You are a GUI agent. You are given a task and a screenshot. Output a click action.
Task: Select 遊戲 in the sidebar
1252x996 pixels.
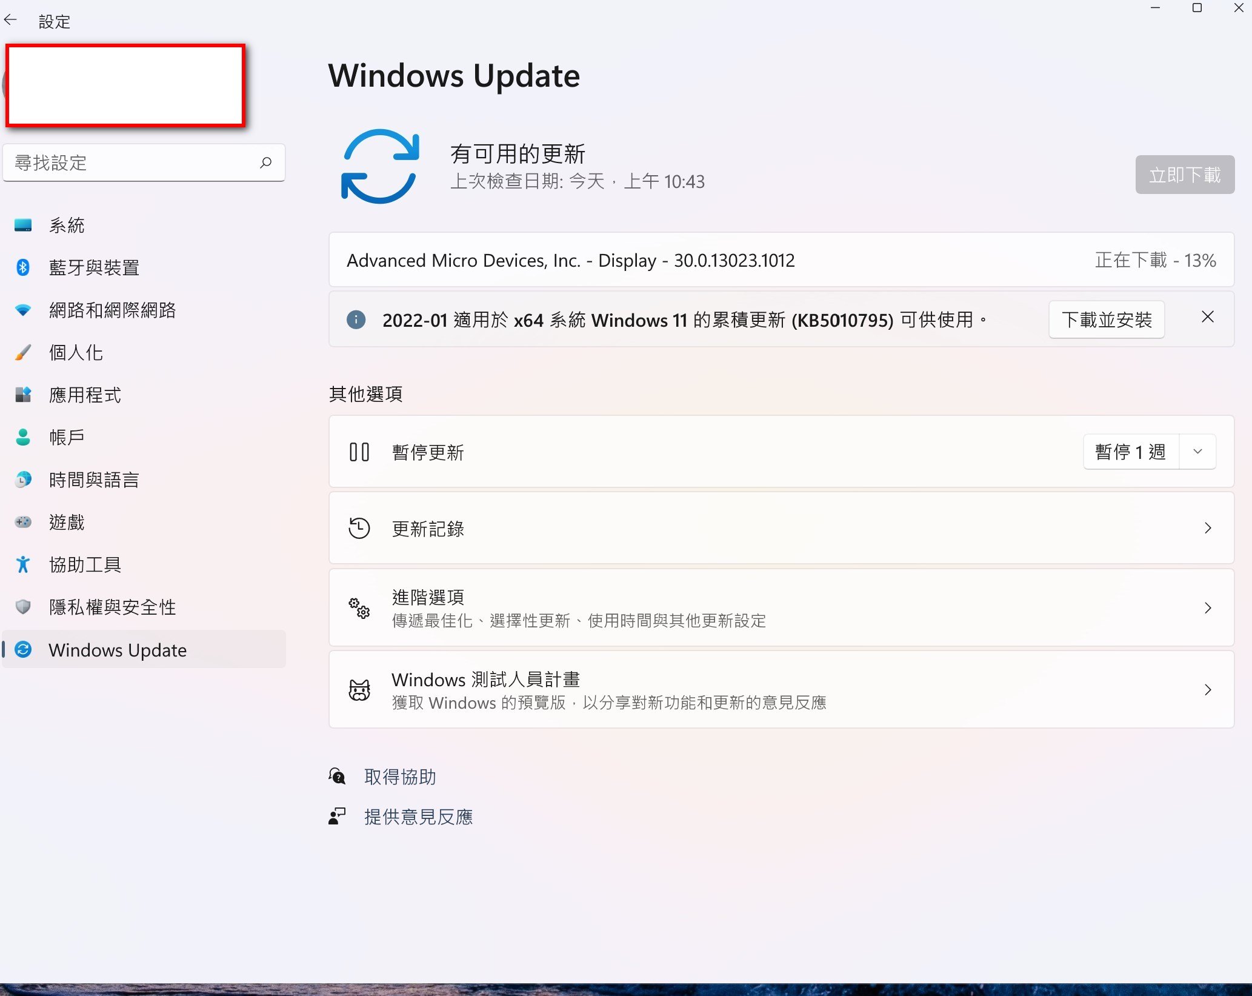click(144, 522)
